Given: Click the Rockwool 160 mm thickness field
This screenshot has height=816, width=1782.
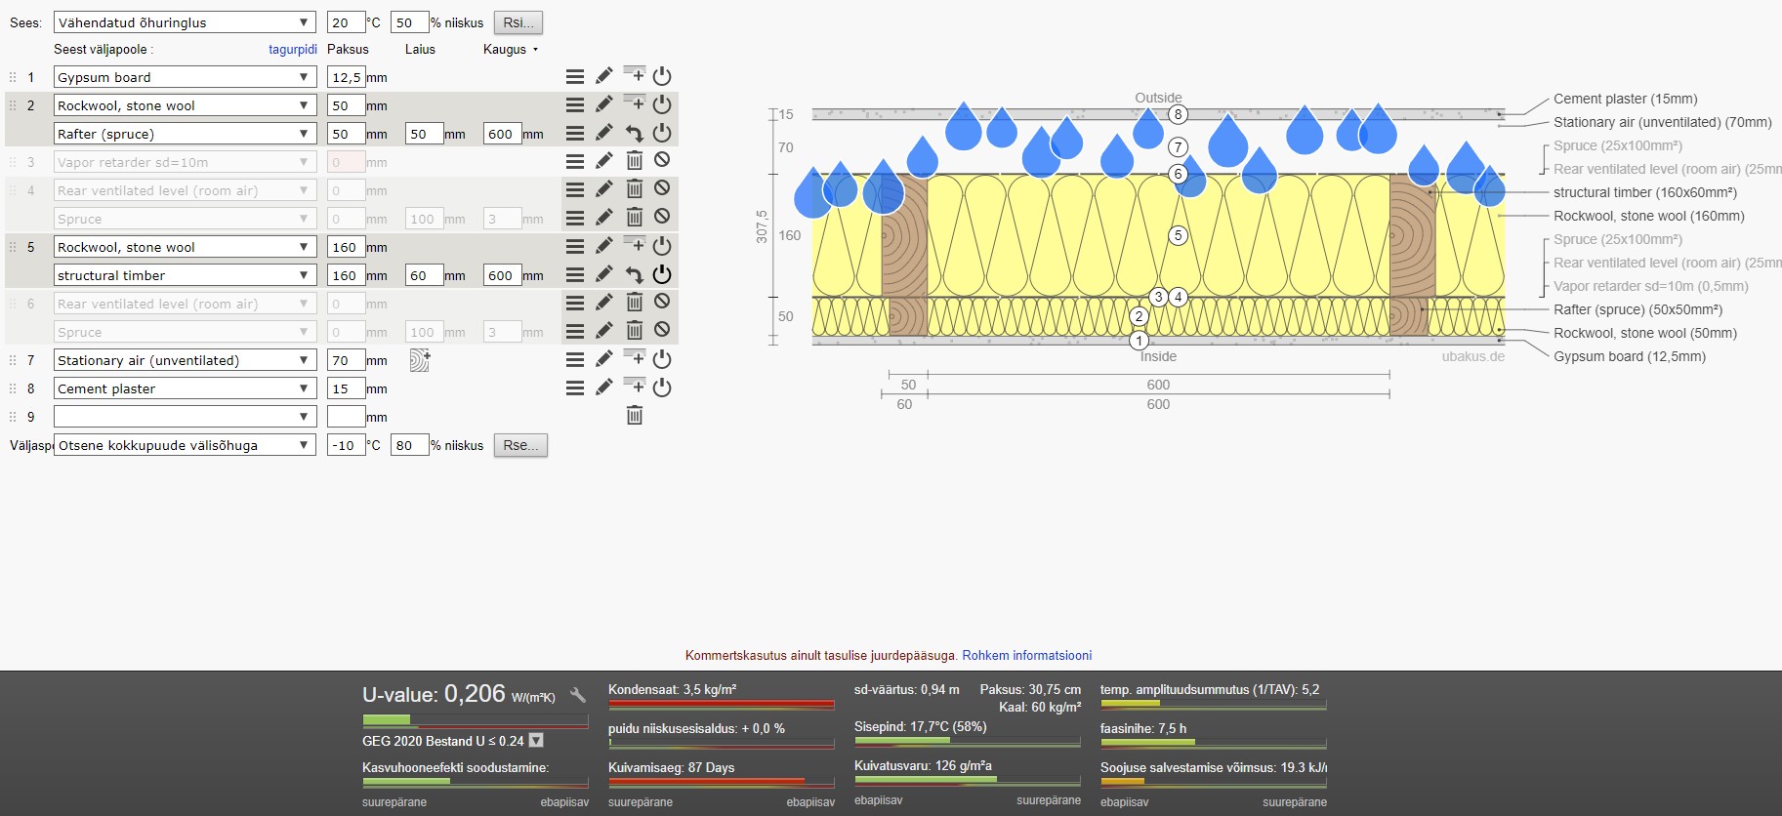Looking at the screenshot, I should tap(346, 247).
